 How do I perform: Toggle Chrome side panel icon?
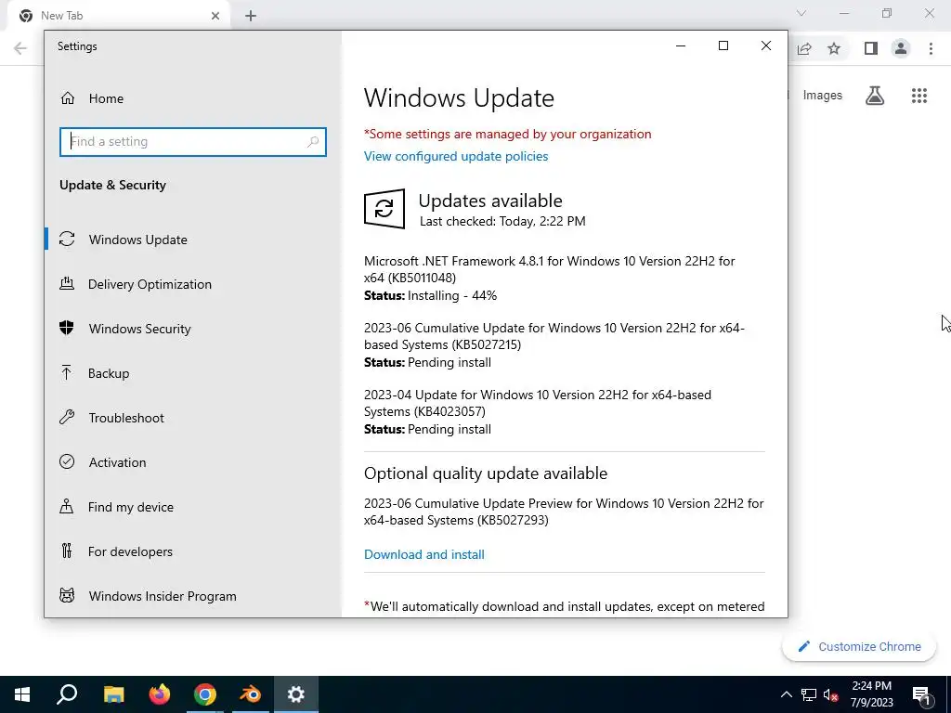click(871, 48)
